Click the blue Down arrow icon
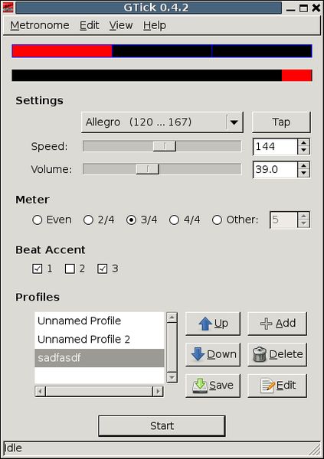Viewport: 324px width, 459px height. click(198, 354)
